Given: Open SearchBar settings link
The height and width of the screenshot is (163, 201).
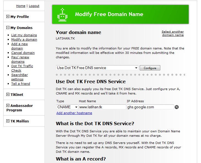Looking at the screenshot, I should pyautogui.click(x=20, y=77).
